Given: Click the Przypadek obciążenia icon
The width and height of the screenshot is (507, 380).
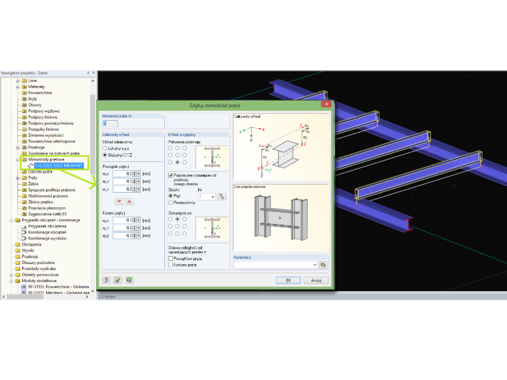Looking at the screenshot, I should click(x=24, y=226).
